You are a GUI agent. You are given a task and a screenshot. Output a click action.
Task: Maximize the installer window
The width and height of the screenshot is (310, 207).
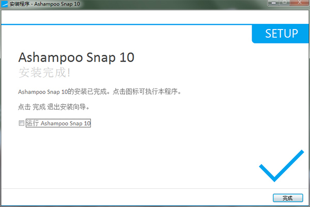(285, 3)
